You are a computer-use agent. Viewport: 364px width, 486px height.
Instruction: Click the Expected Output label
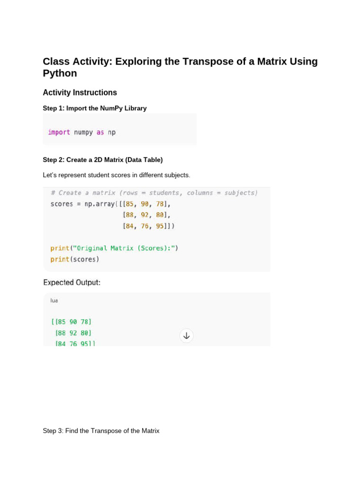(72, 282)
